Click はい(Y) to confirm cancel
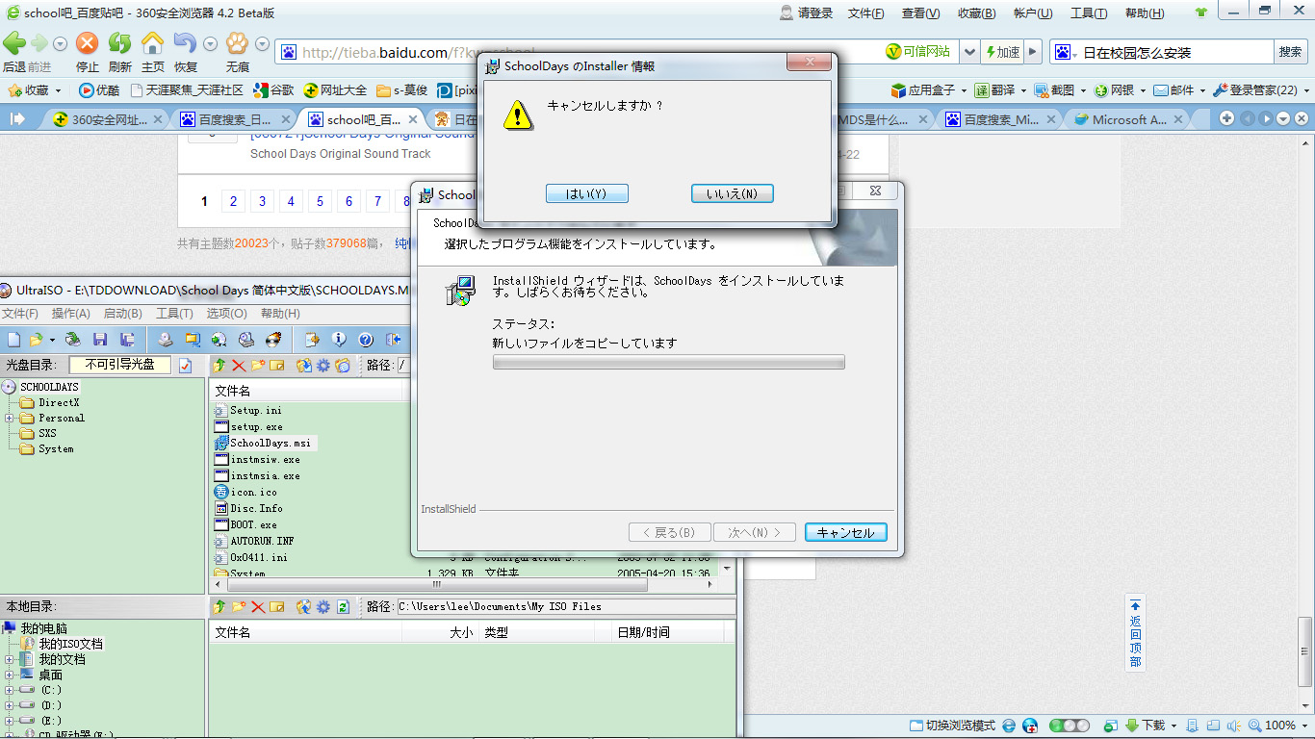The width and height of the screenshot is (1315, 739). click(x=587, y=193)
